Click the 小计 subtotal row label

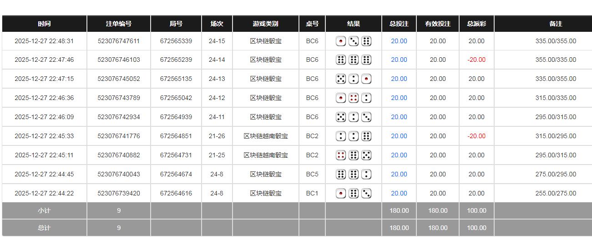pyautogui.click(x=44, y=210)
